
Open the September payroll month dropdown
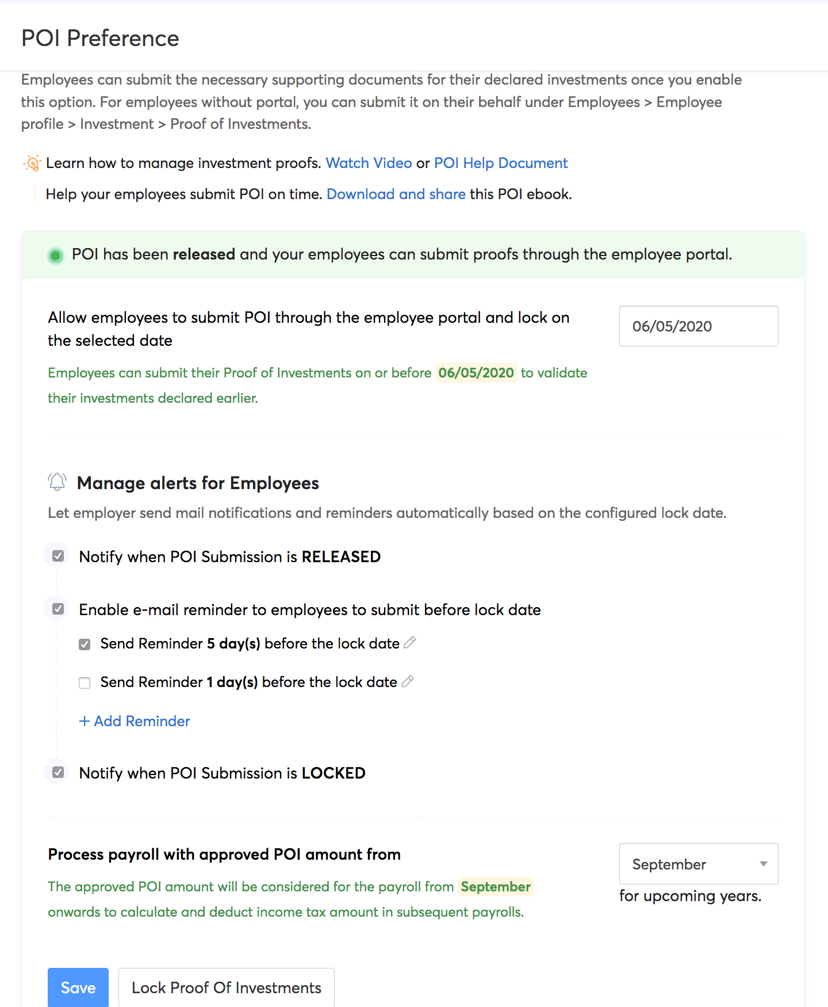coord(698,864)
